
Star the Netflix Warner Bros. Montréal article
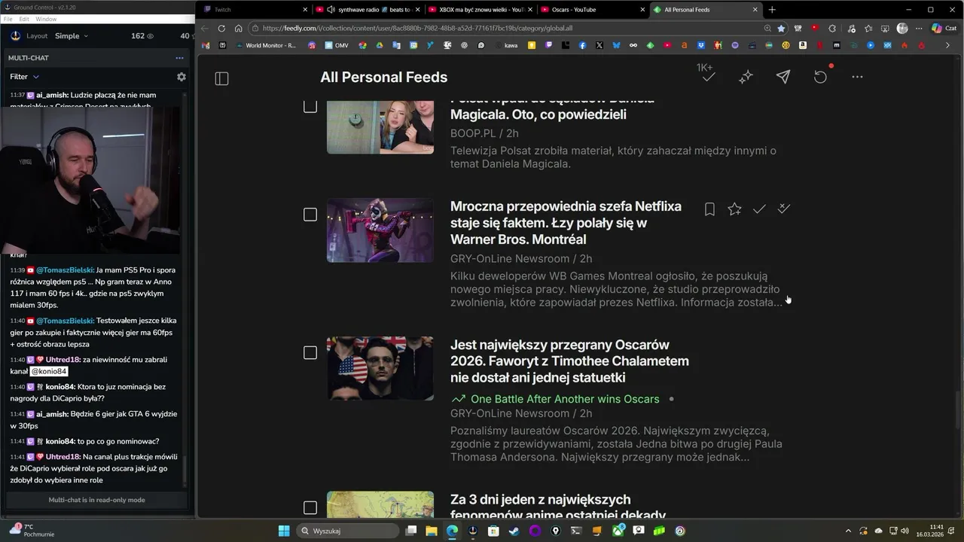point(734,209)
